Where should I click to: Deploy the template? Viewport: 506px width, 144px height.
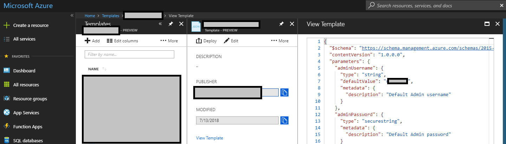tap(206, 41)
